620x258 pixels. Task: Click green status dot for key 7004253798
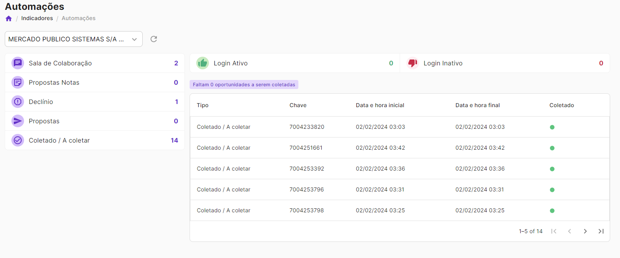(x=552, y=211)
